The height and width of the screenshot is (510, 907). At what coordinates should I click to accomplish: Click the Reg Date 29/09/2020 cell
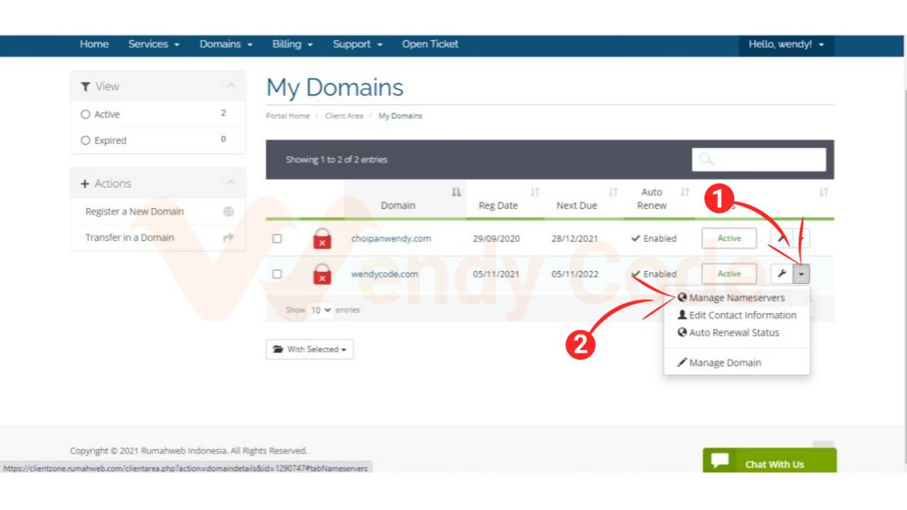(x=497, y=239)
